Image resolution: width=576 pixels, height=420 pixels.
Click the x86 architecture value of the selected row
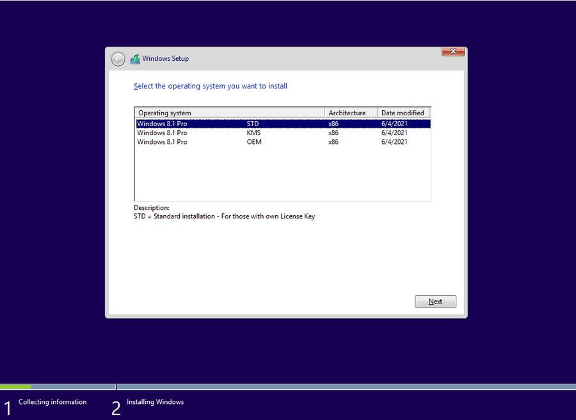tap(333, 124)
